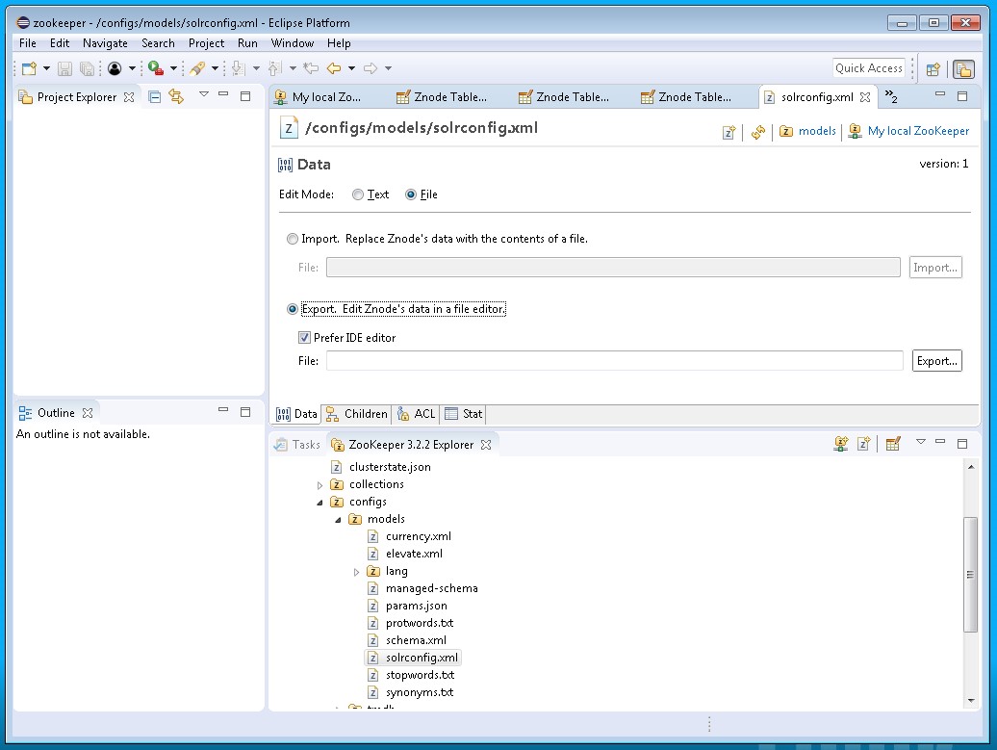997x750 pixels.
Task: Open Znode table icon in Explorer toolbar
Action: pos(893,444)
